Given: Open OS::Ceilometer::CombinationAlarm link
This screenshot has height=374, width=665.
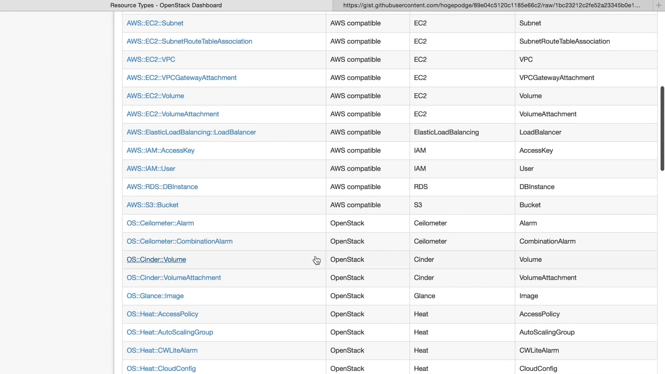Looking at the screenshot, I should point(179,241).
